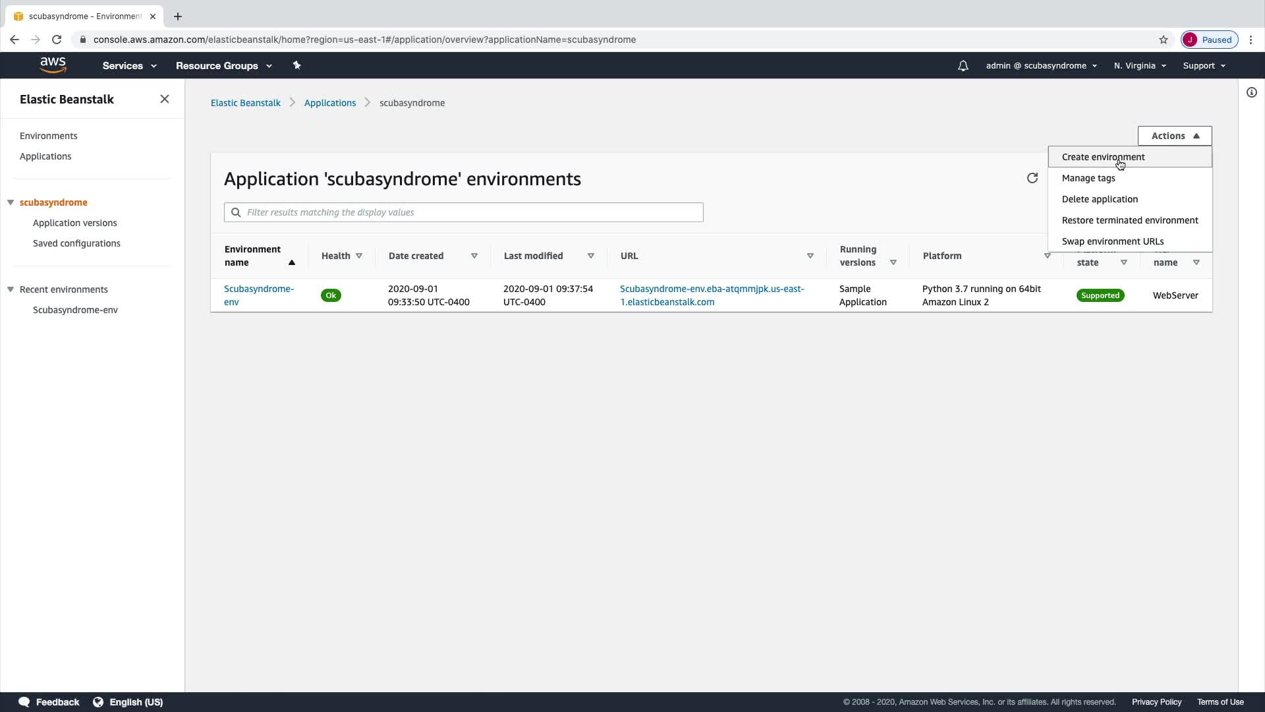The image size is (1265, 712).
Task: Choose Delete application menu item
Action: coord(1099,199)
